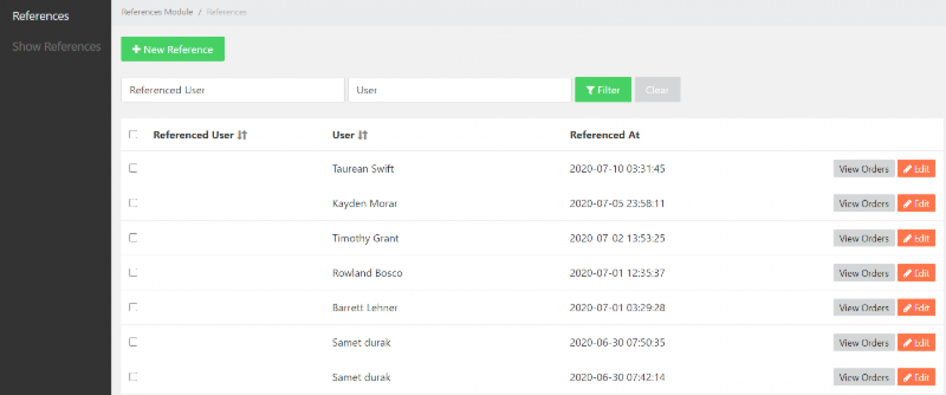Click the green Filter funnel button

pyautogui.click(x=602, y=90)
